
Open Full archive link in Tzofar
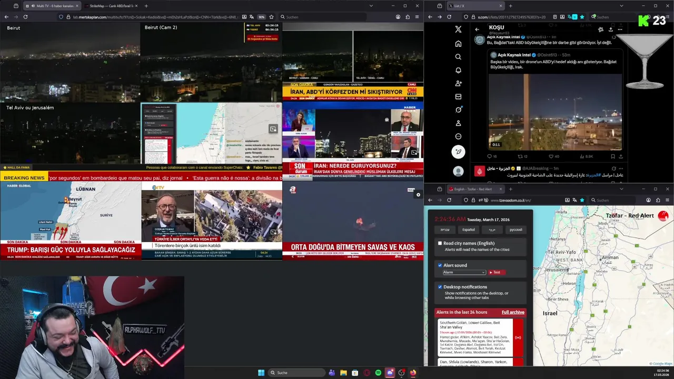point(513,312)
